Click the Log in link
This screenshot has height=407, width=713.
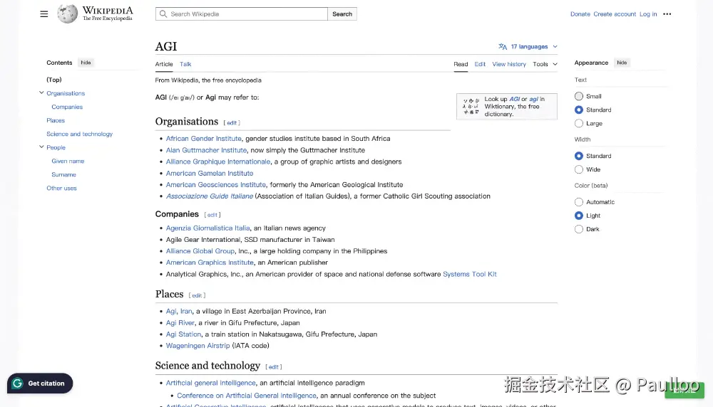648,14
